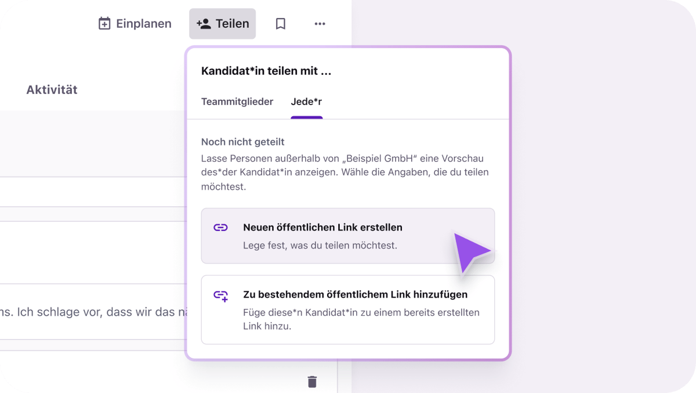Click the 'Beispiel GmbH' explanation paragraph
696x393 pixels.
(x=345, y=172)
